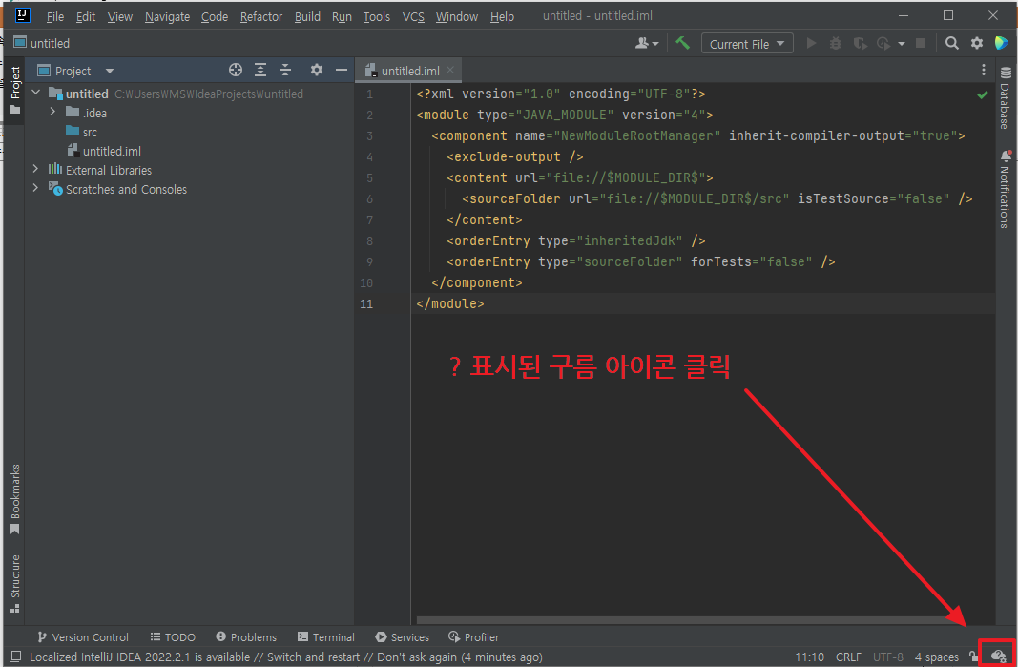Image resolution: width=1018 pixels, height=667 pixels.
Task: Close the untitled.iml editor tab
Action: [450, 70]
